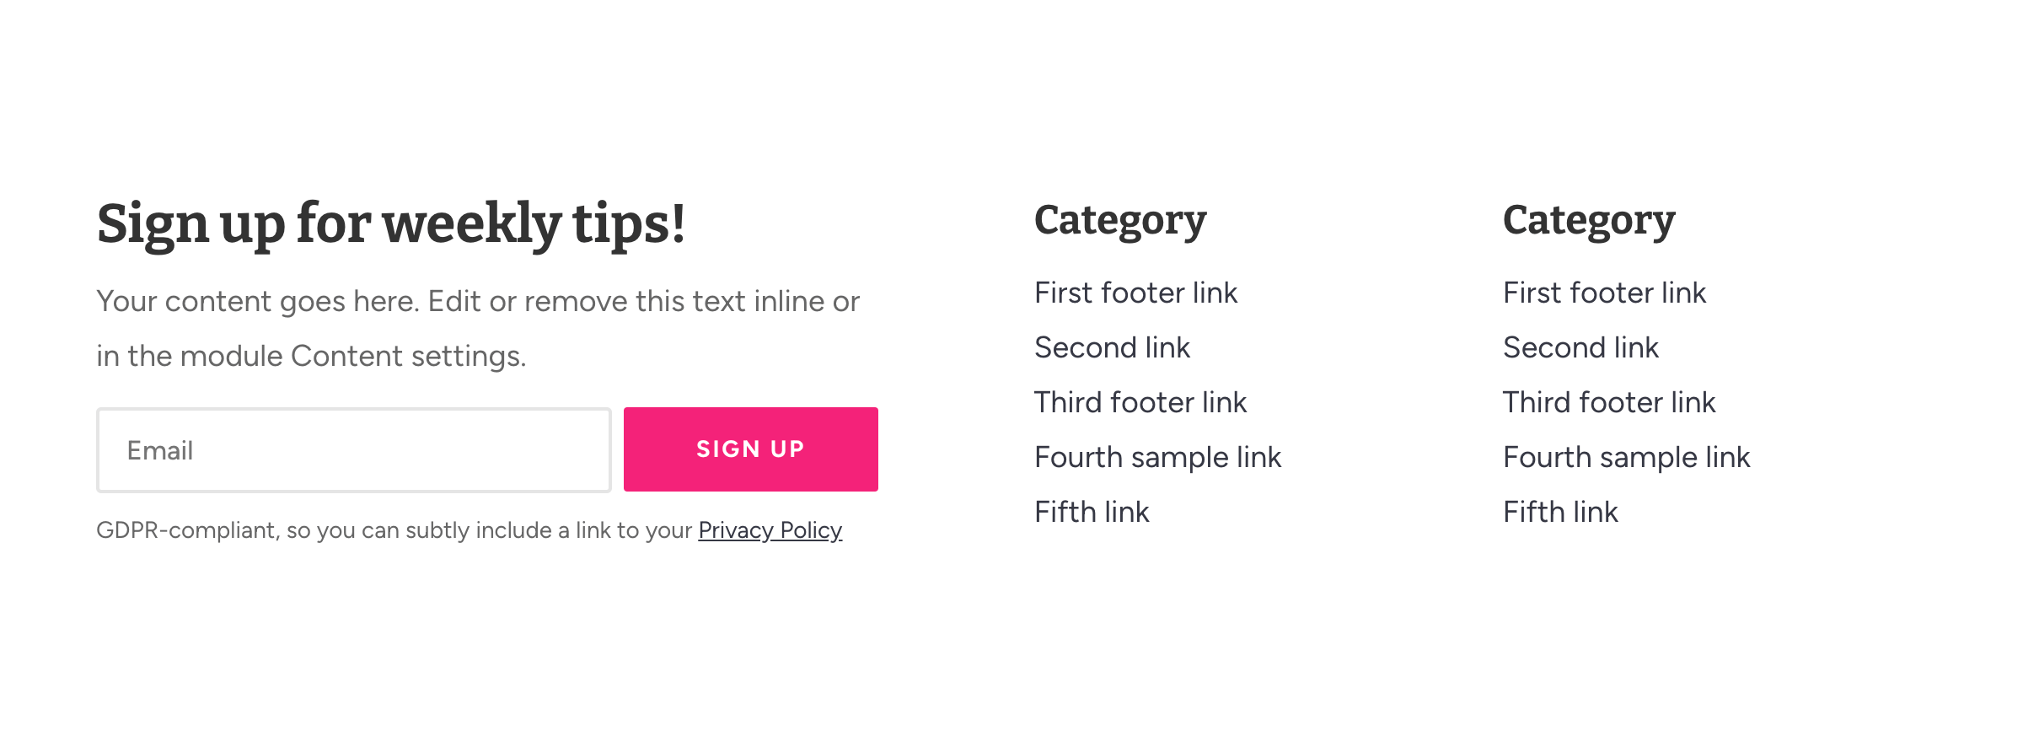Click Fifth link in right Category column
The width and height of the screenshot is (2023, 747).
coord(1560,513)
